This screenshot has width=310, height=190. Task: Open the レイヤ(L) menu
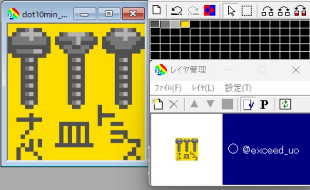click(x=203, y=88)
